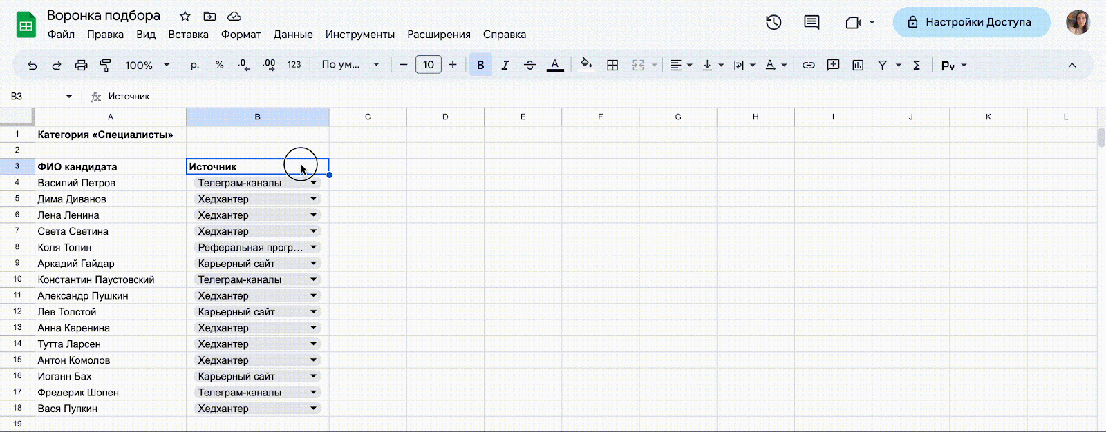Toggle strikethrough formatting
Viewport: 1106px width, 432px height.
(529, 65)
